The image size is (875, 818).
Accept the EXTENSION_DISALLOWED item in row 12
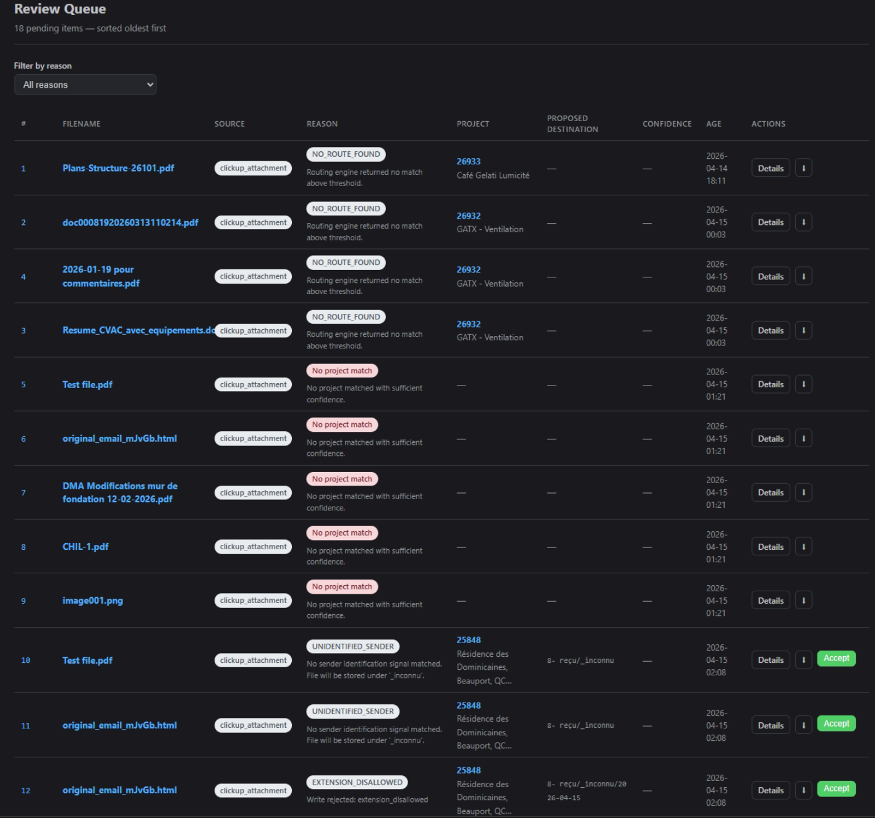(x=836, y=789)
